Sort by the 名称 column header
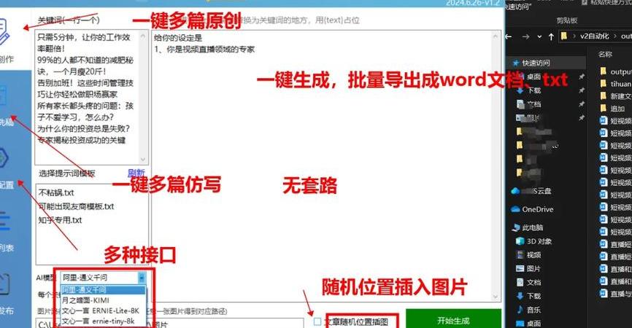The image size is (632, 328). 605,54
